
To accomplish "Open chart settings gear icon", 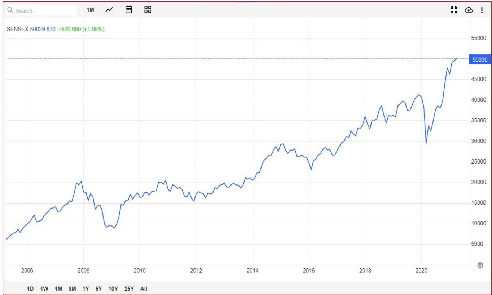I will pos(480,265).
